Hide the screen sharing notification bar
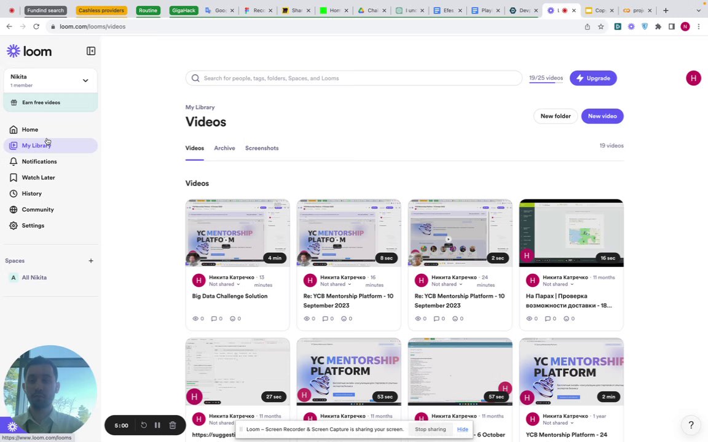Viewport: 708px width, 442px height. 462,429
